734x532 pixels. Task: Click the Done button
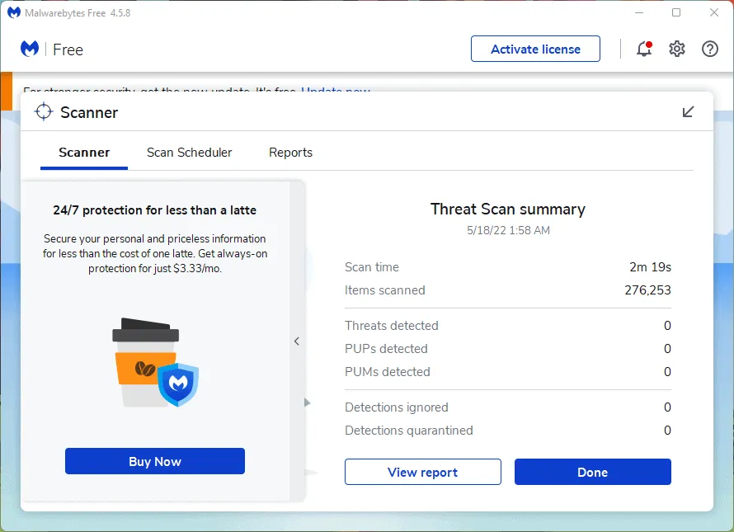tap(593, 472)
